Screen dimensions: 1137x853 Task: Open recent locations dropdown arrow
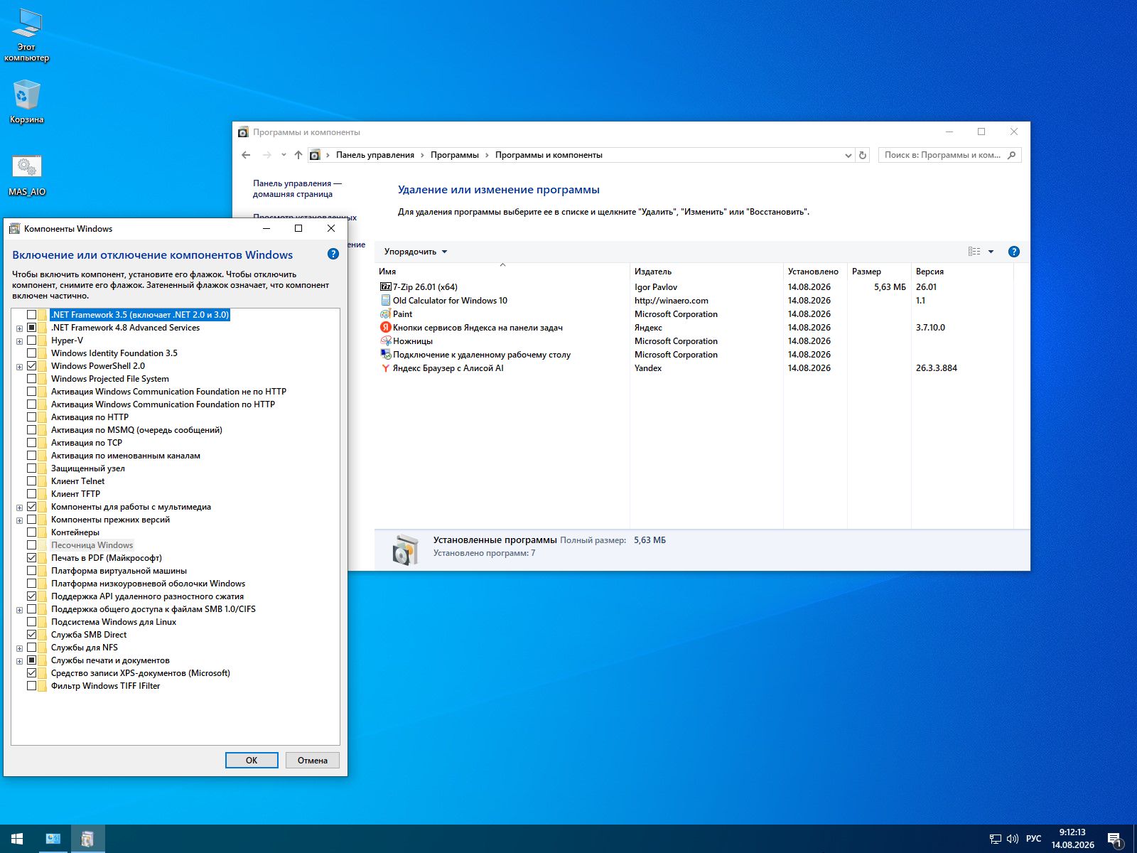pyautogui.click(x=284, y=155)
